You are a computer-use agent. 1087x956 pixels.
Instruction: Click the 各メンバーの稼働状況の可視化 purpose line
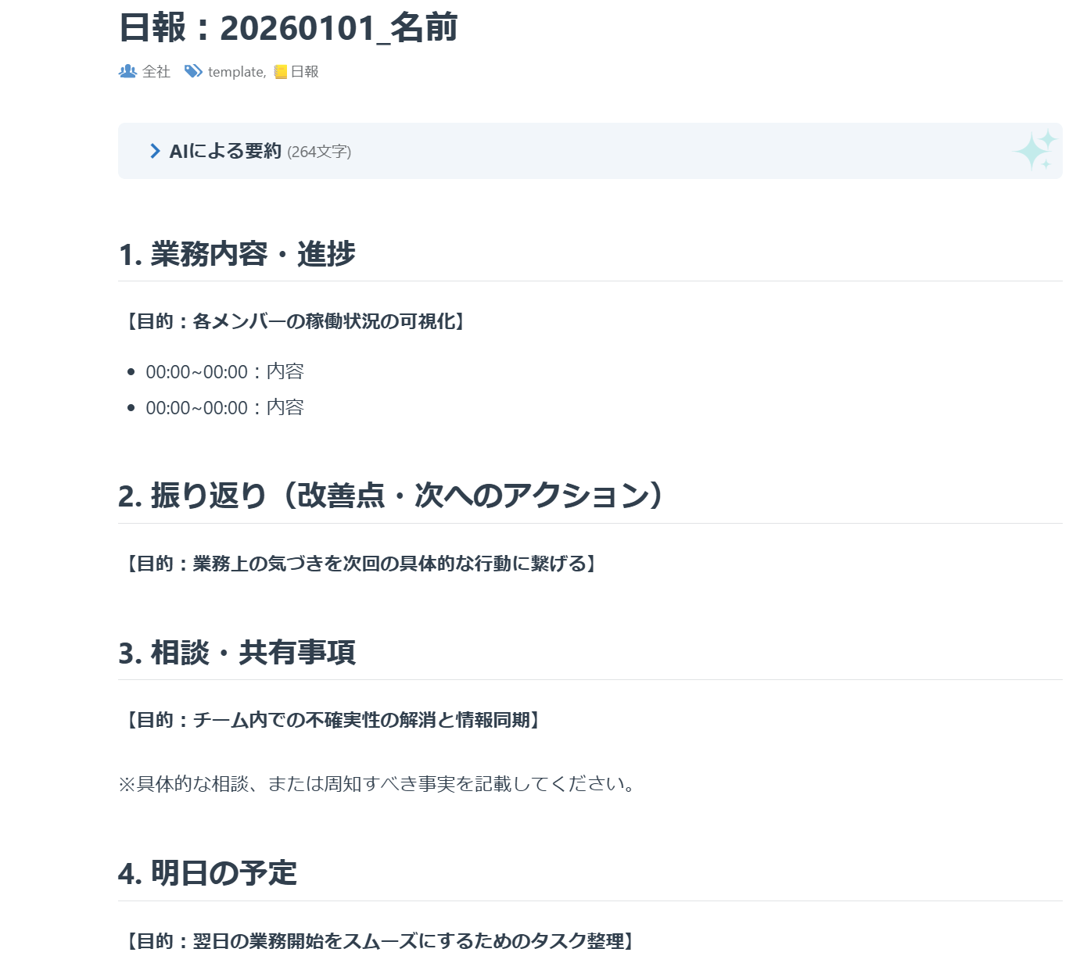[x=293, y=321]
